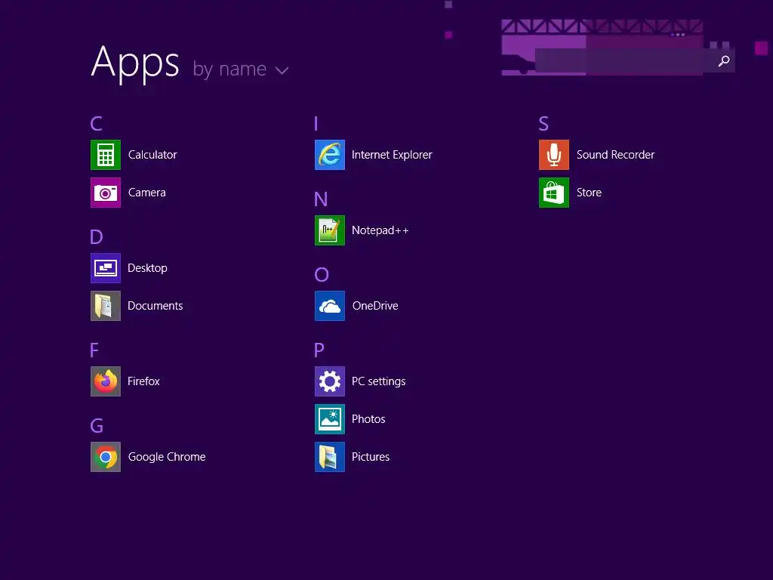Select the O letter heading

[322, 275]
